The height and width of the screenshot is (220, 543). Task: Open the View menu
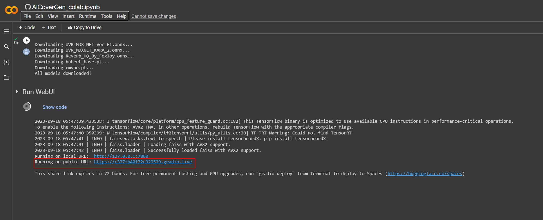(x=53, y=16)
